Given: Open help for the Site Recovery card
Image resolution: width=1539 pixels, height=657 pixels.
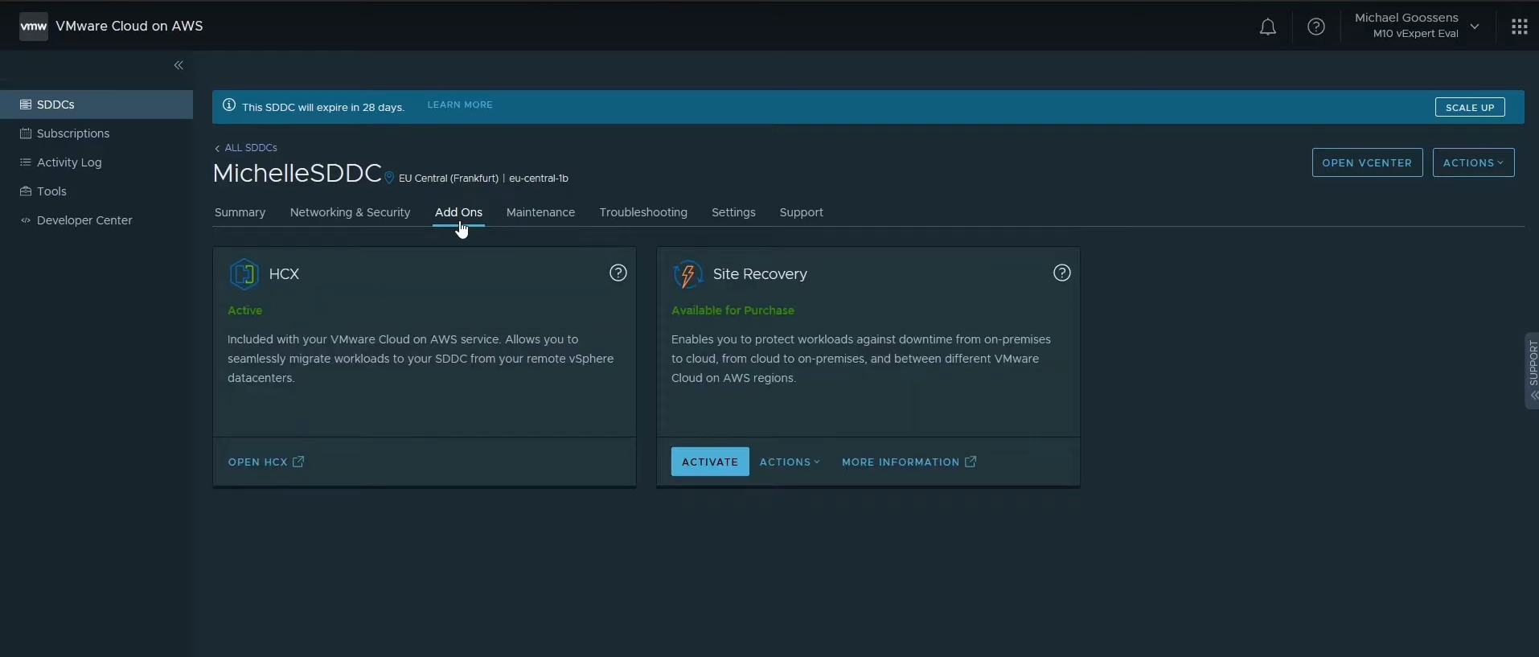Looking at the screenshot, I should (x=1062, y=273).
